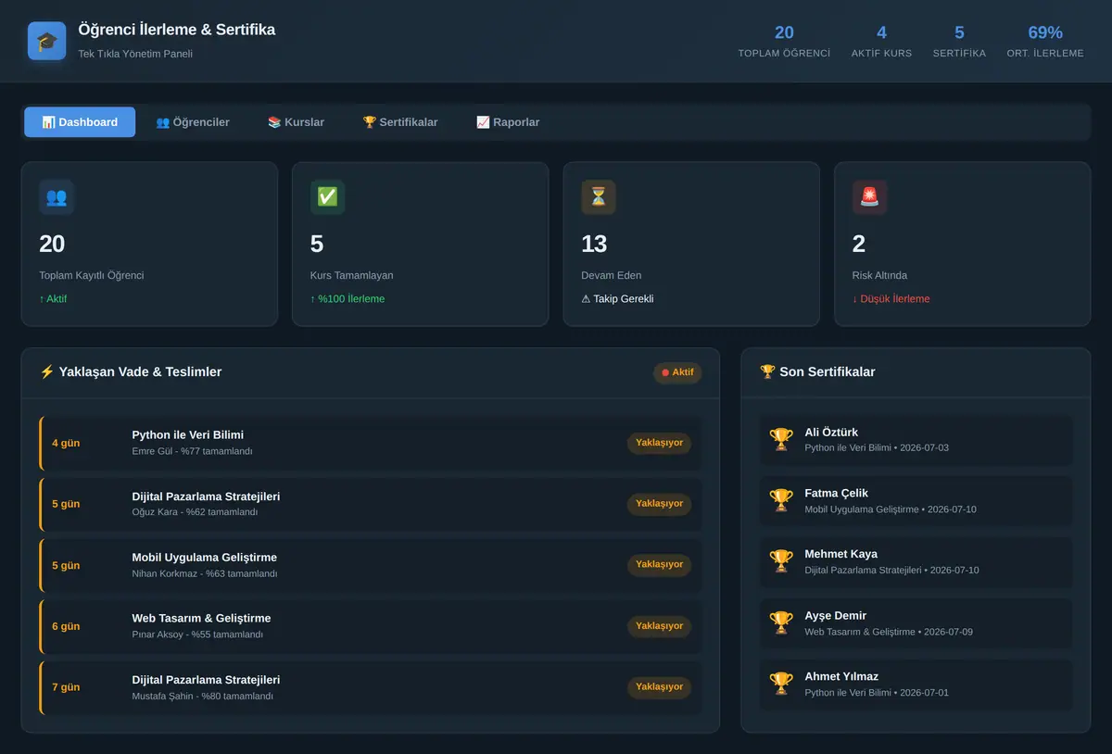The height and width of the screenshot is (754, 1112).
Task: Click the Düşük İlerleme warning text
Action: (891, 299)
